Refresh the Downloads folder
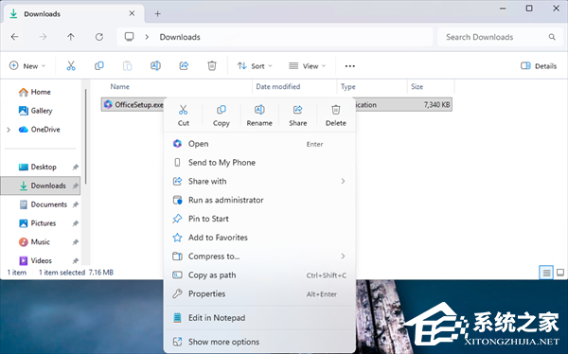The width and height of the screenshot is (568, 354). pos(98,37)
